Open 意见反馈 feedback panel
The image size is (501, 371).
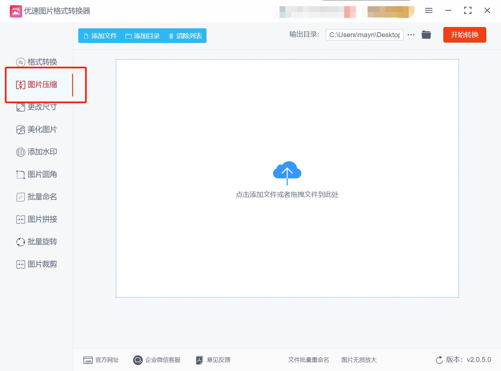(213, 360)
